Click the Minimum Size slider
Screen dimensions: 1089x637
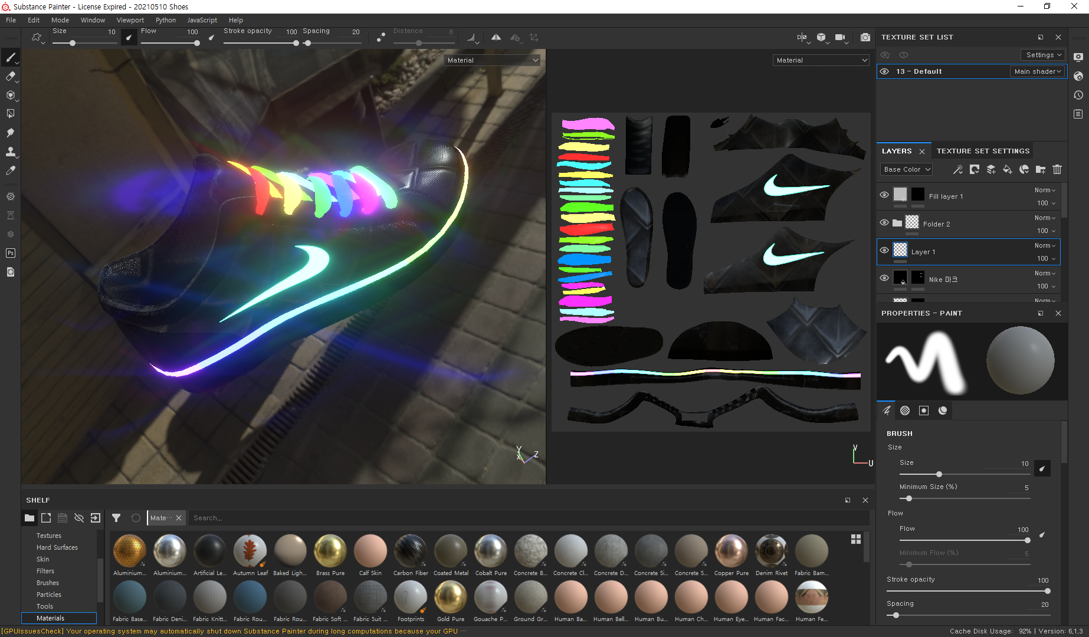[x=965, y=498]
